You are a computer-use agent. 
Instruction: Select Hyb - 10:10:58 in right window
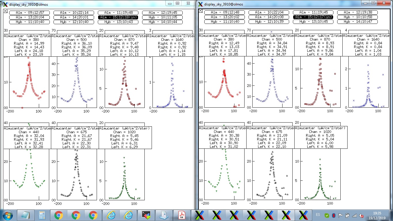coord(357,17)
